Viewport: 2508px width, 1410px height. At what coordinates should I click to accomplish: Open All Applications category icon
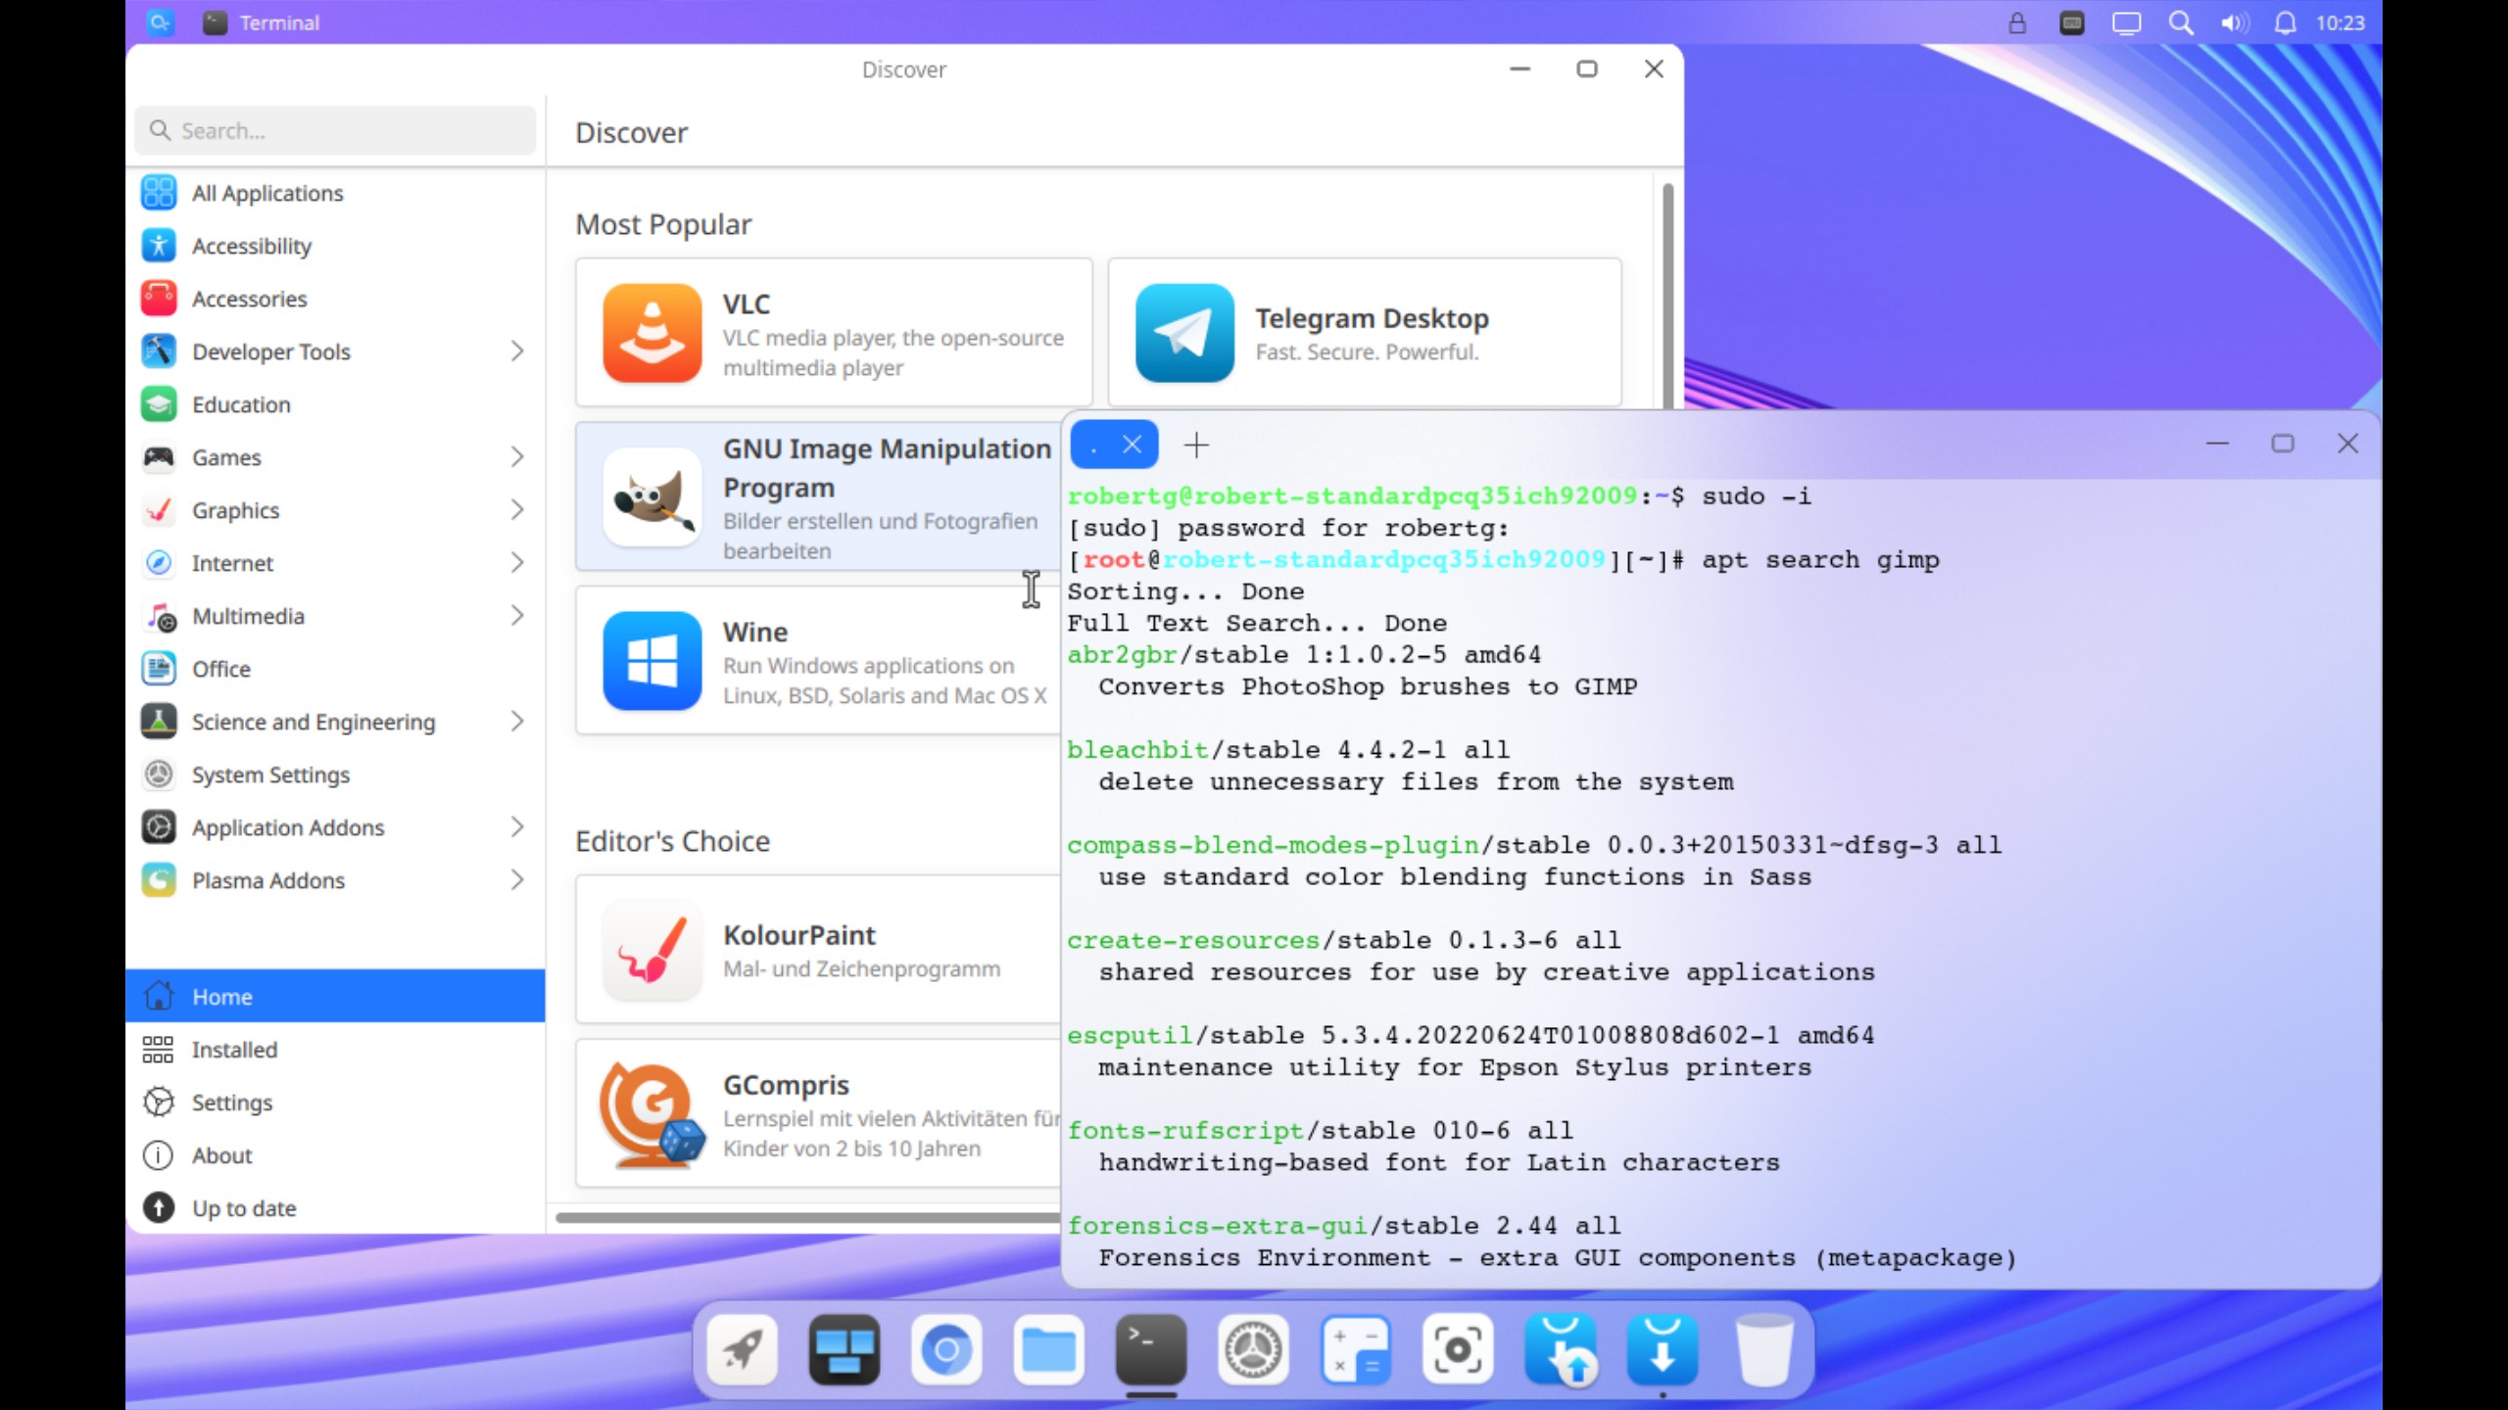(159, 192)
